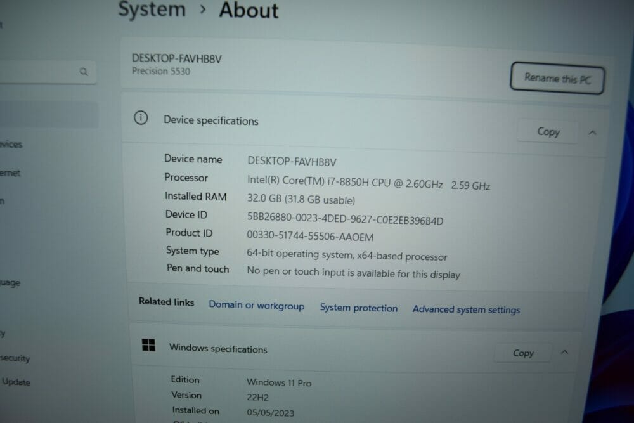Screen dimensions: 634x423
Task: Open System protection link
Action: 359,308
